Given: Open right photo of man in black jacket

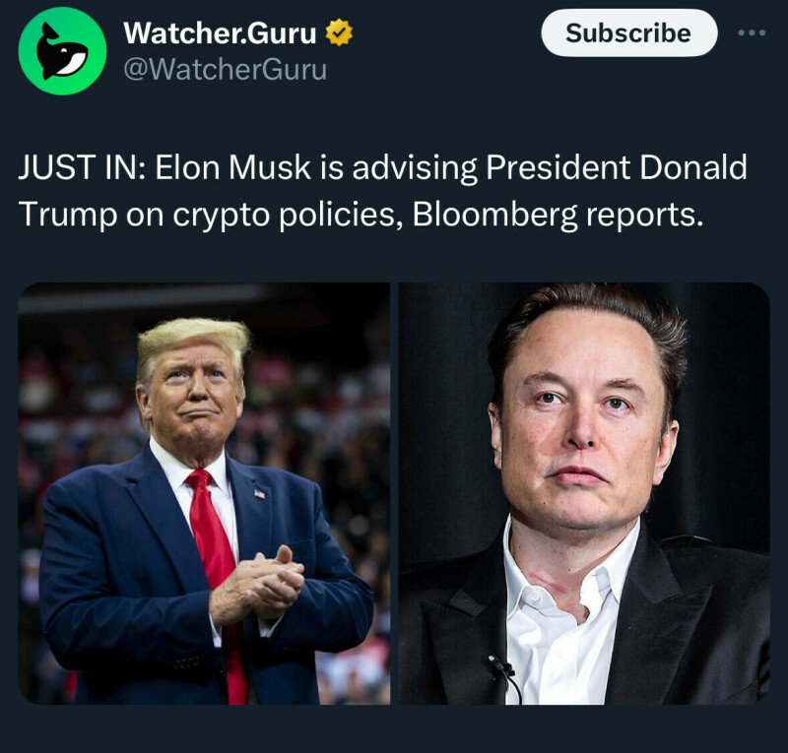Looking at the screenshot, I should coord(584,493).
